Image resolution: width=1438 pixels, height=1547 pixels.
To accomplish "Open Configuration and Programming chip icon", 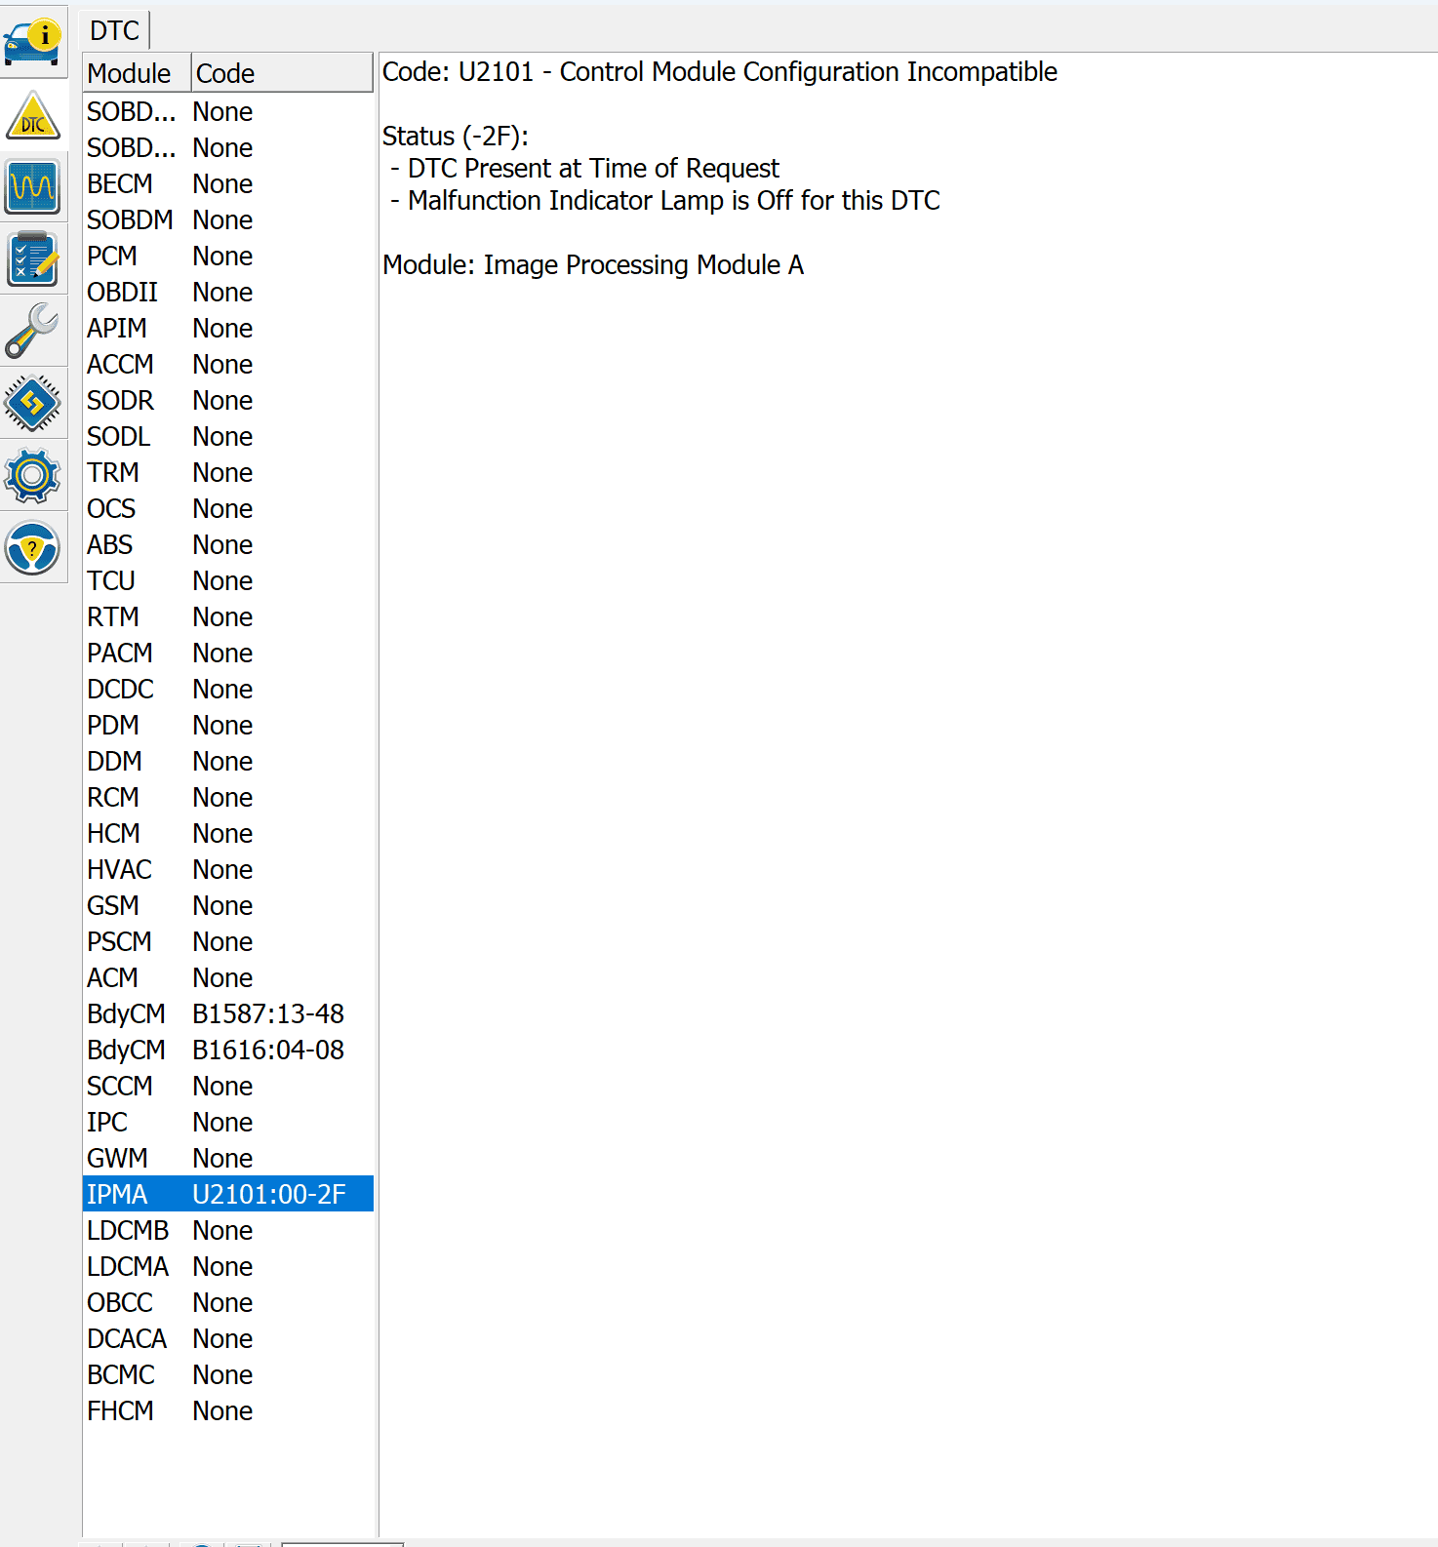I will [33, 403].
